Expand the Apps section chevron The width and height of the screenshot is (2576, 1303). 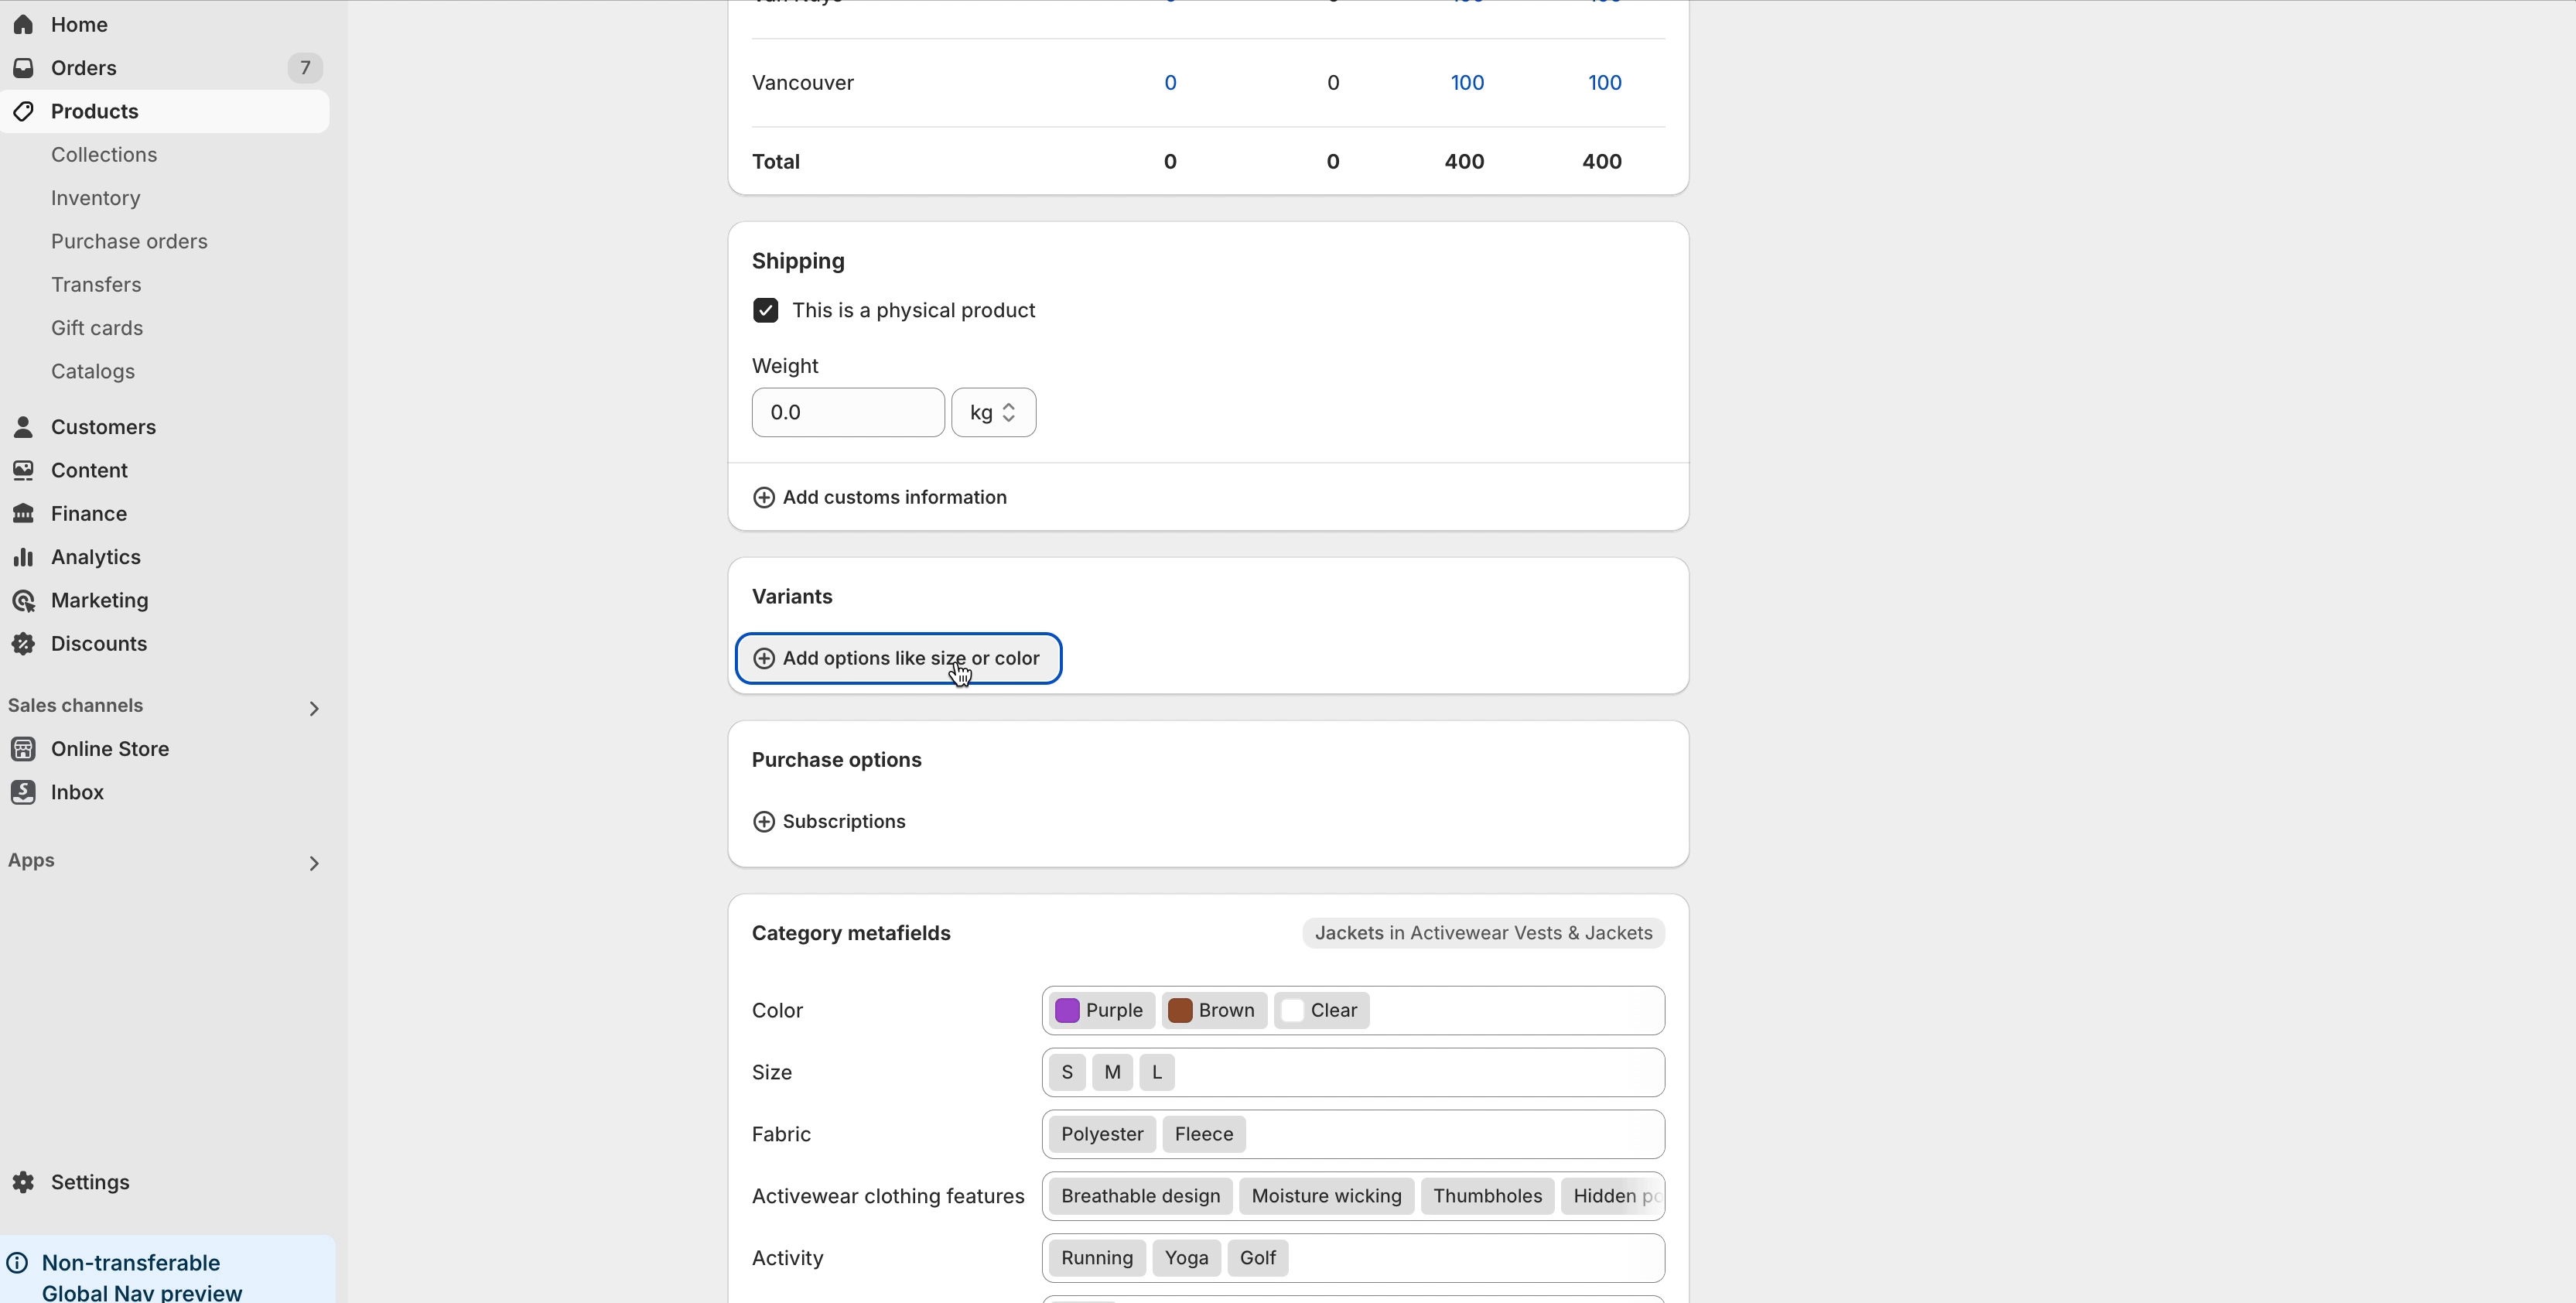(x=314, y=863)
